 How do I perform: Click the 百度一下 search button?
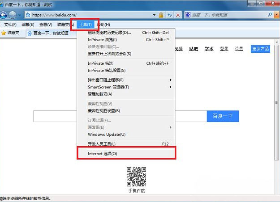coord(223,116)
